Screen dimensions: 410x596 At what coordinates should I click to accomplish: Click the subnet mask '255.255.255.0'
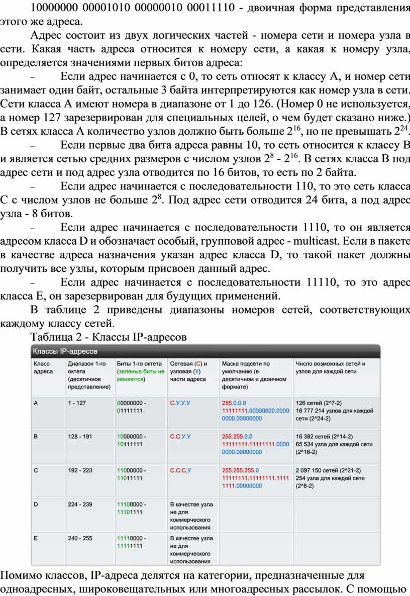241,470
